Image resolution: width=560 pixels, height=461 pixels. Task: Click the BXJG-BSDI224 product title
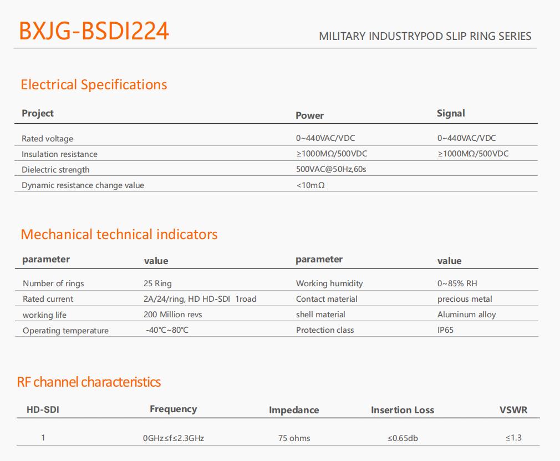tap(94, 31)
